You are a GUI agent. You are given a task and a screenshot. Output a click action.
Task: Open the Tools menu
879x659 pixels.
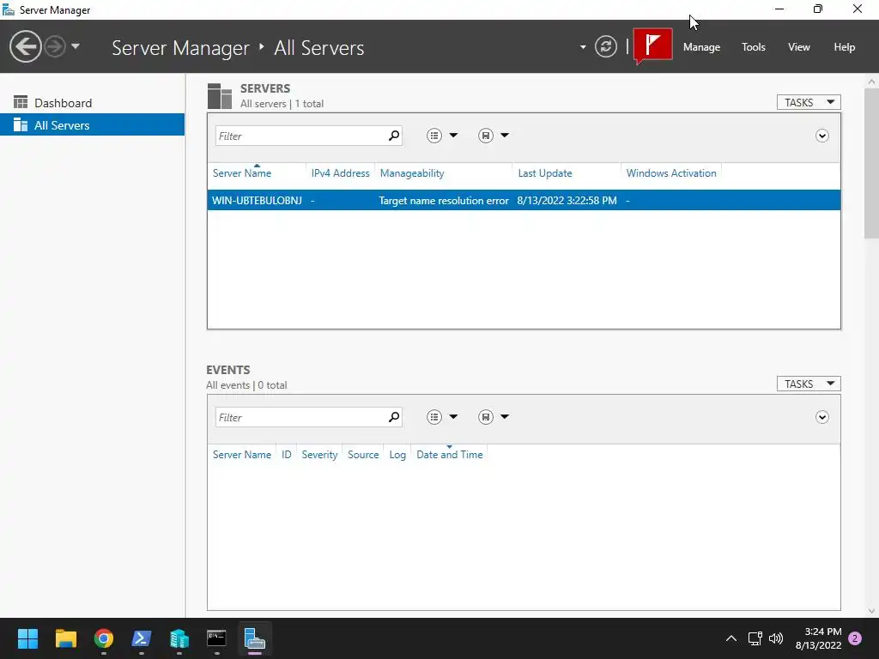(x=753, y=47)
